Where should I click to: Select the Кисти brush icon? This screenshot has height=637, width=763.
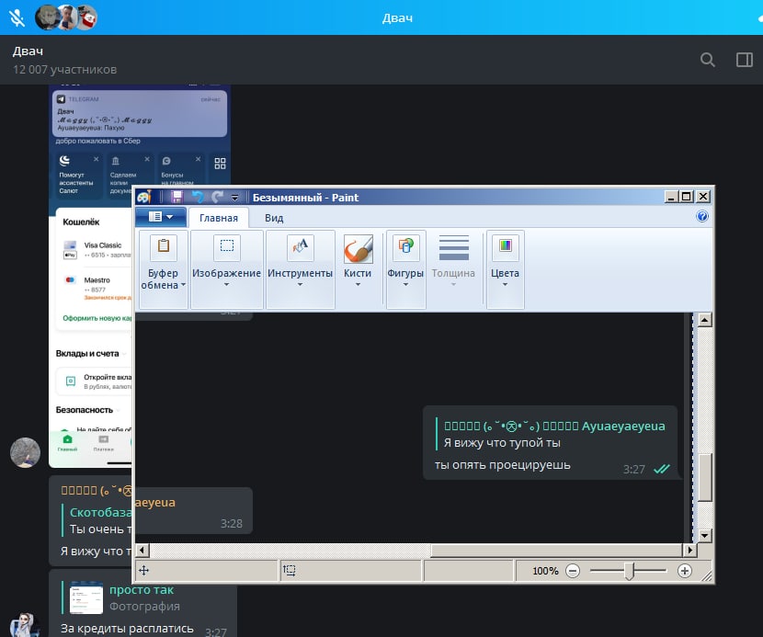point(358,248)
